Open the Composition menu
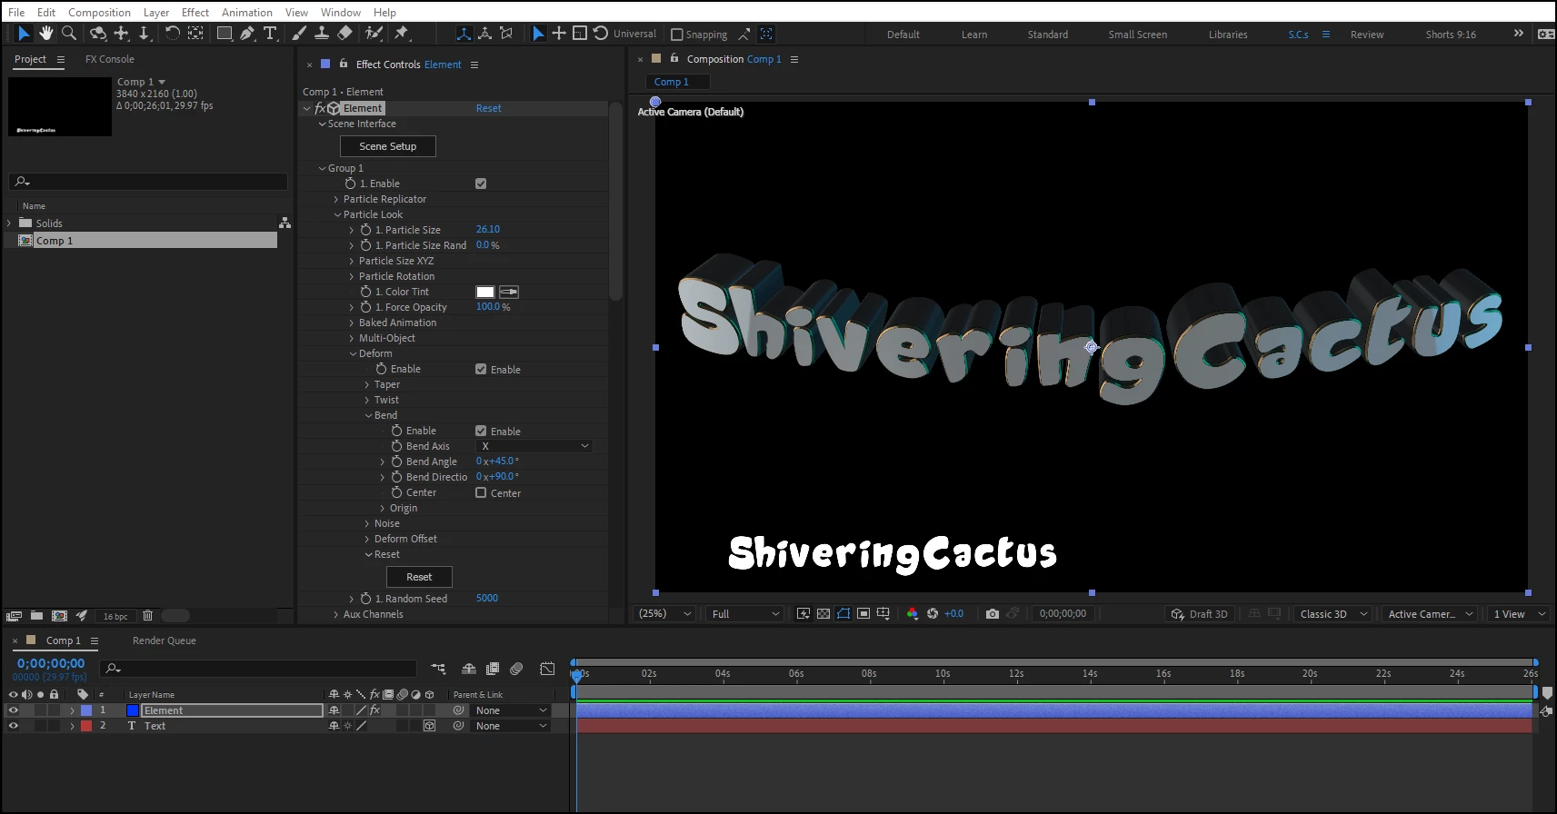The height and width of the screenshot is (814, 1557). pos(99,13)
